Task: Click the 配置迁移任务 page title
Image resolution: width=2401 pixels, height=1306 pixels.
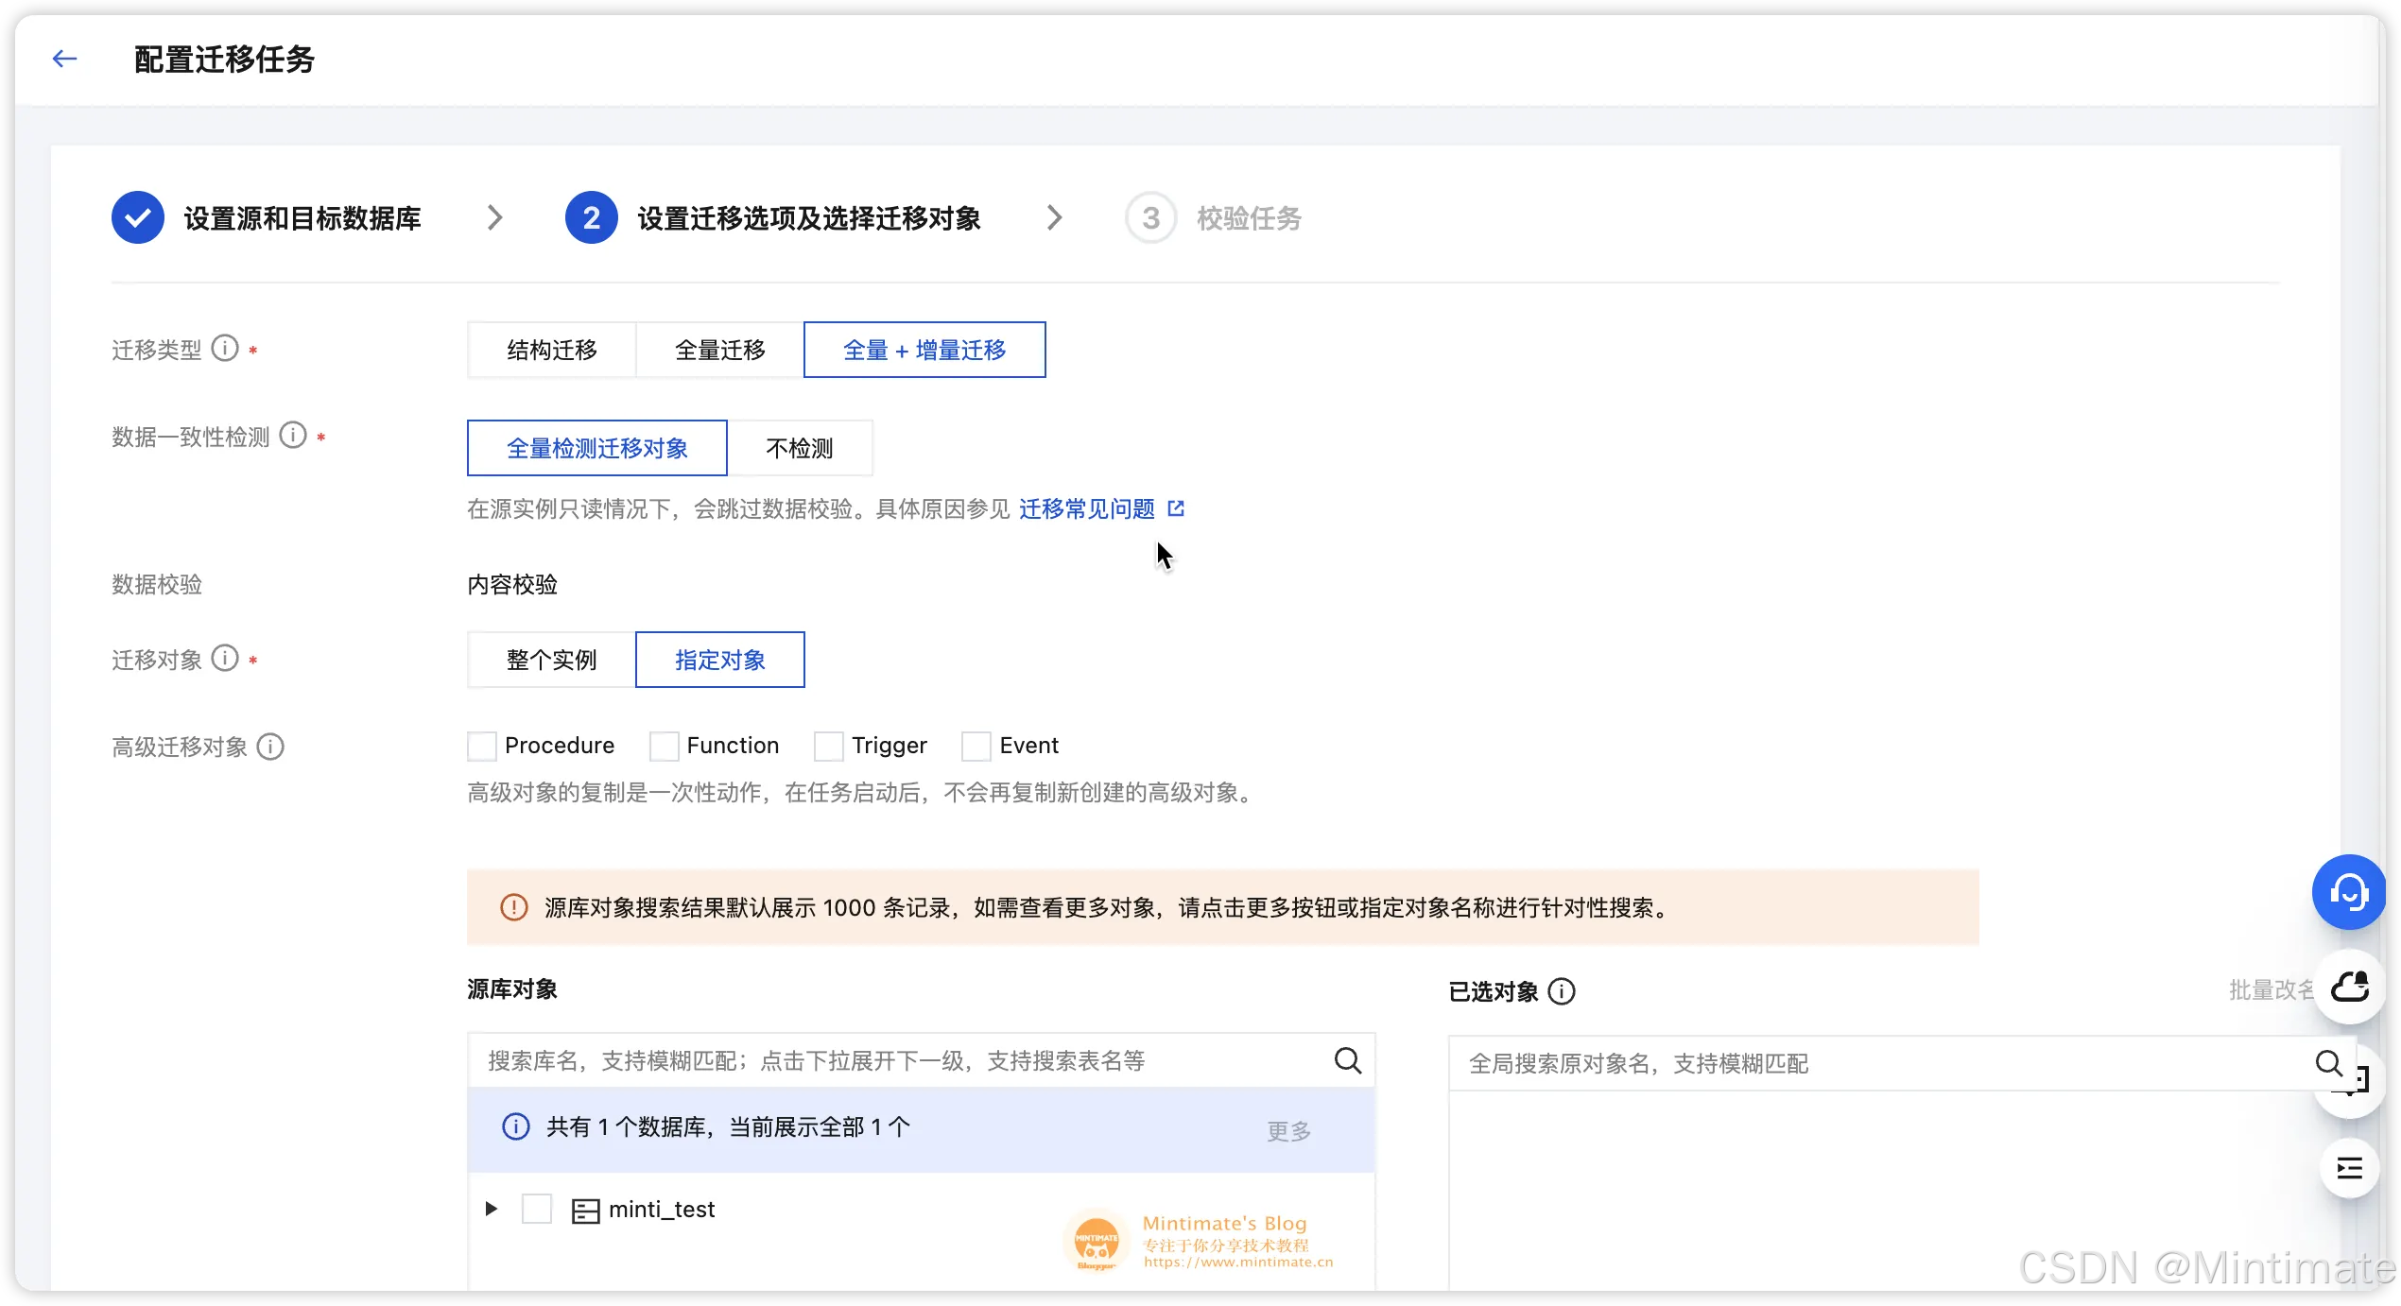Action: [224, 60]
